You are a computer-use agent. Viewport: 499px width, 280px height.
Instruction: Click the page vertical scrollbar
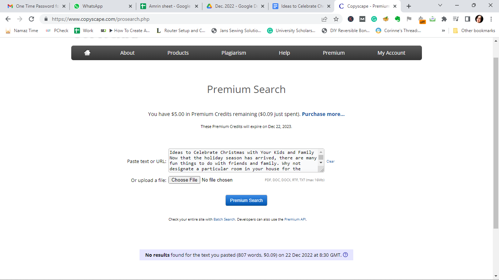tap(496, 143)
